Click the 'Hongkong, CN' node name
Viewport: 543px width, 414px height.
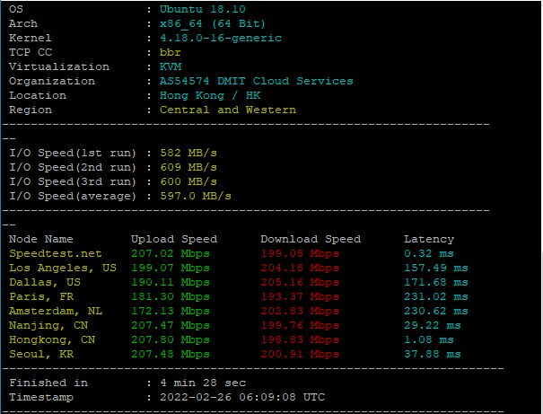(52, 339)
